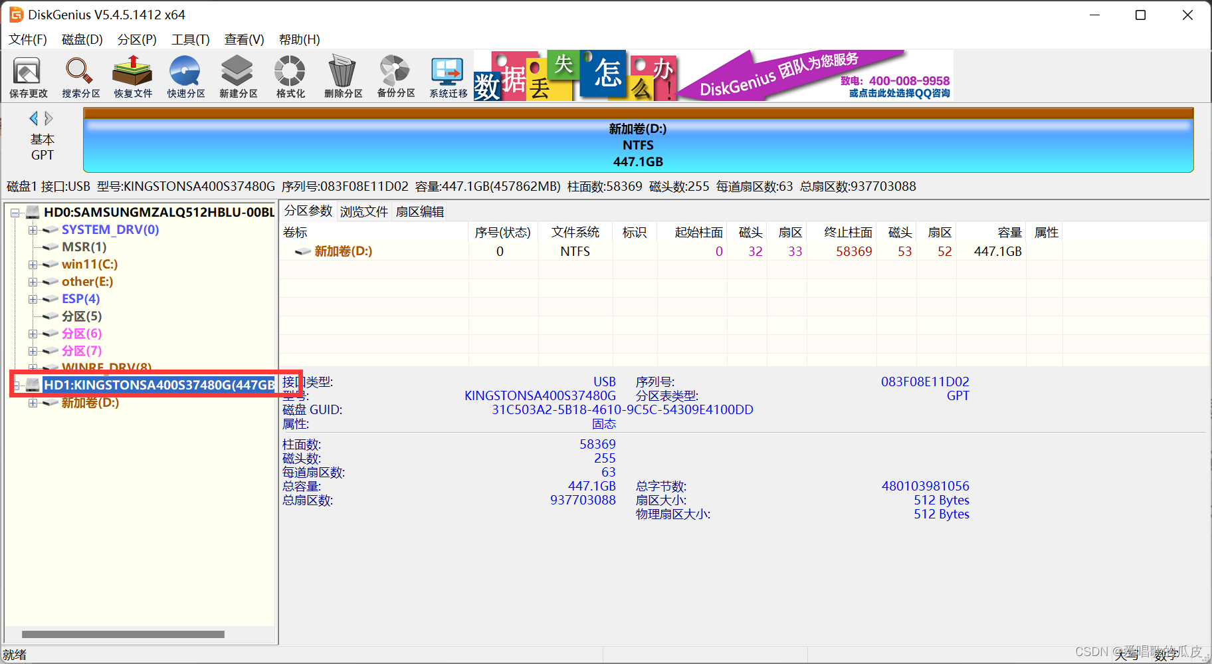Open the 查看(V) menu

click(245, 39)
